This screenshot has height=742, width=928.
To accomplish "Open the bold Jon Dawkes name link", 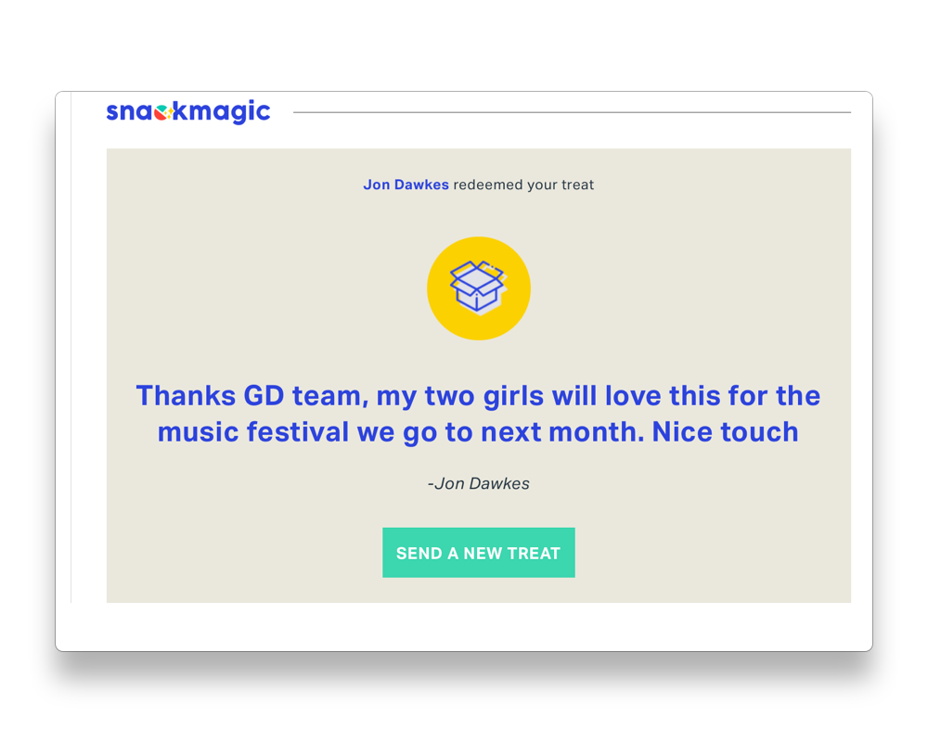I will click(x=406, y=185).
